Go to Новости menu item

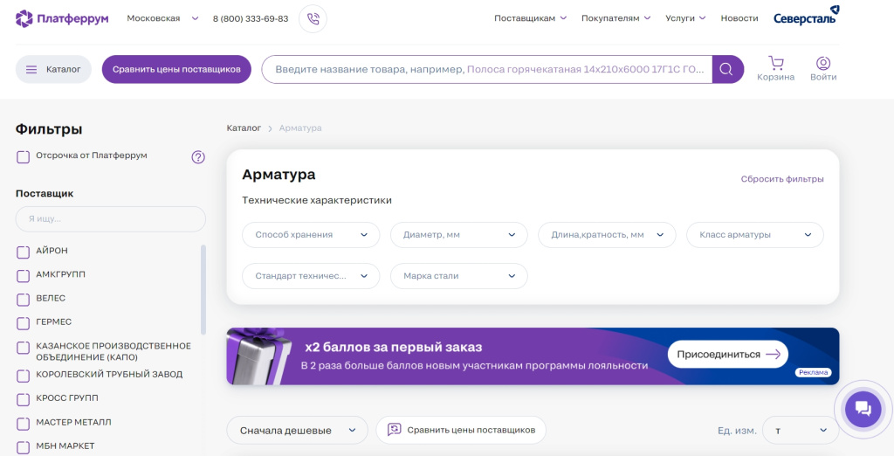(x=739, y=18)
